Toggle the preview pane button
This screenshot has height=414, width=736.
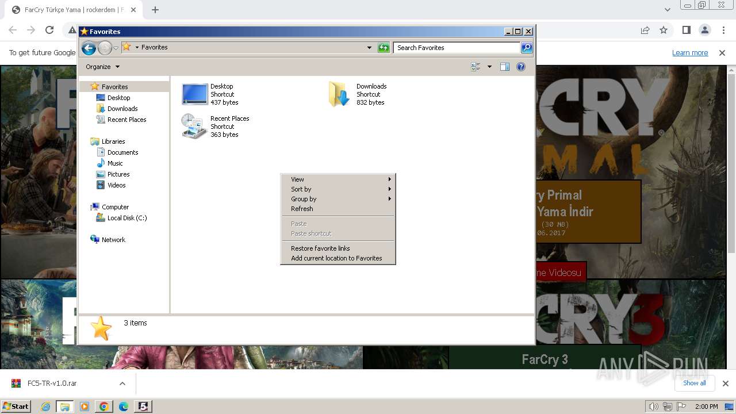[x=505, y=67]
